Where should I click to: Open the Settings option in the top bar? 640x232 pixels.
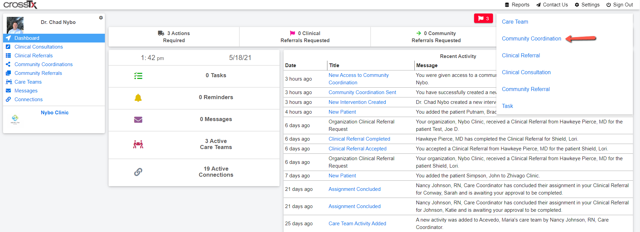587,5
